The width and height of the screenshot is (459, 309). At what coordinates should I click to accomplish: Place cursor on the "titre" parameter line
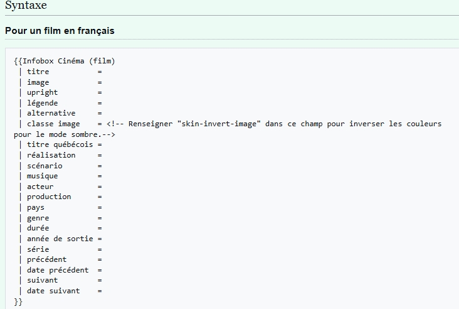[38, 72]
